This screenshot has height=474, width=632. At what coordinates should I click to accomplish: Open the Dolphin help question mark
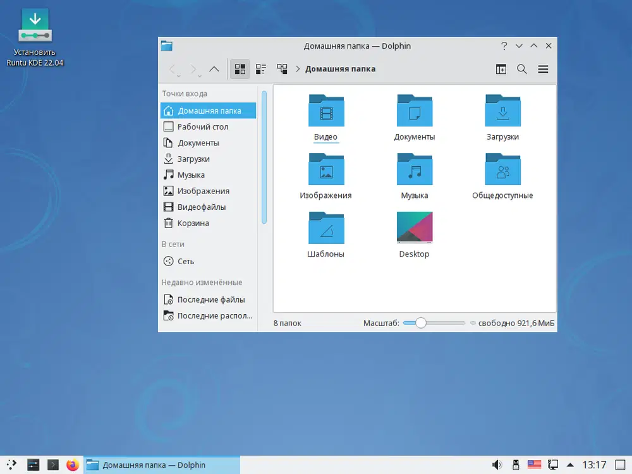click(x=504, y=46)
